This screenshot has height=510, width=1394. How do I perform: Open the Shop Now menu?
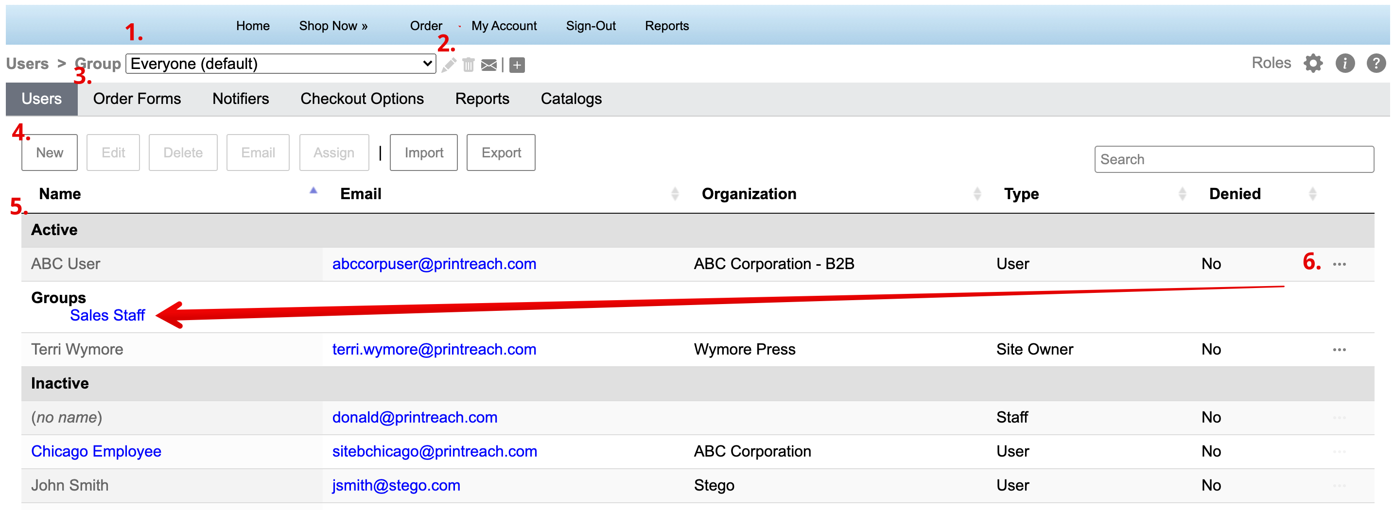[x=333, y=26]
